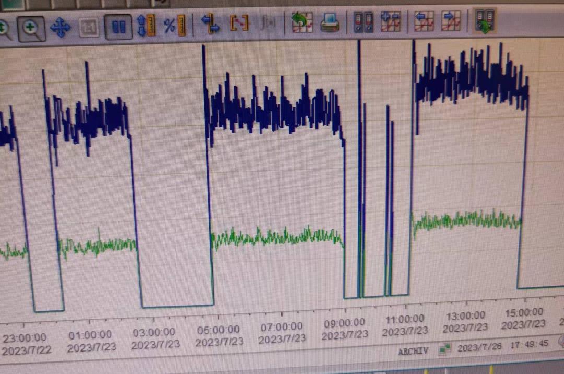The width and height of the screenshot is (564, 374).
Task: Click the connection status icon beside ARCHIV
Action: click(445, 348)
